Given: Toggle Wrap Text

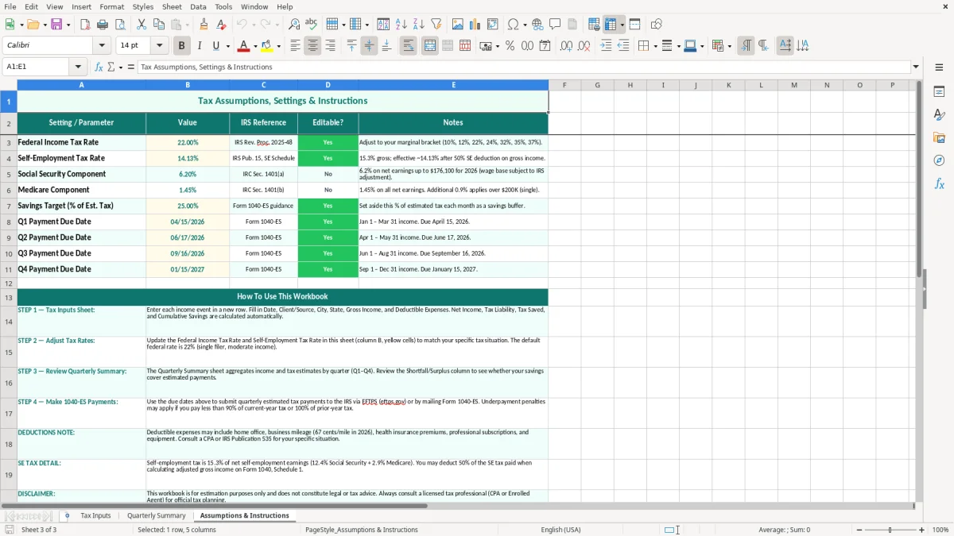Looking at the screenshot, I should tap(409, 46).
